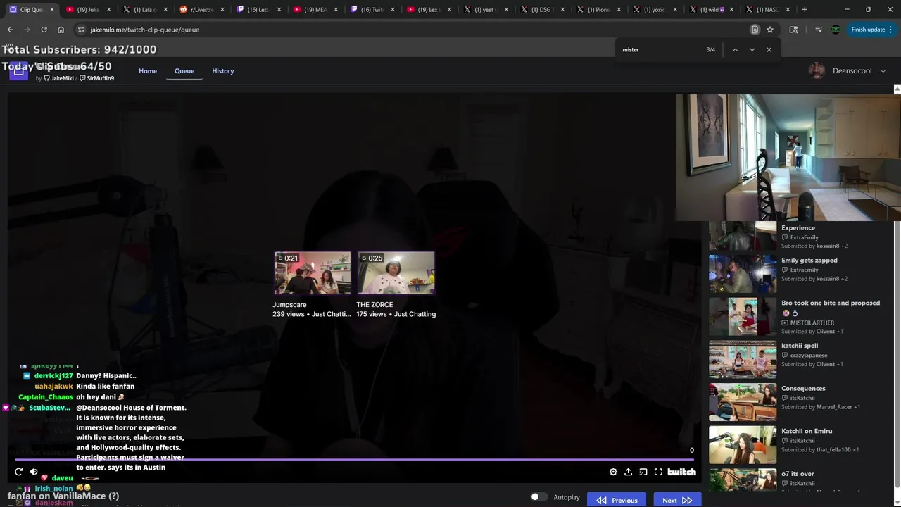Click the cast-to-device player icon
The width and height of the screenshot is (901, 507).
click(x=643, y=472)
